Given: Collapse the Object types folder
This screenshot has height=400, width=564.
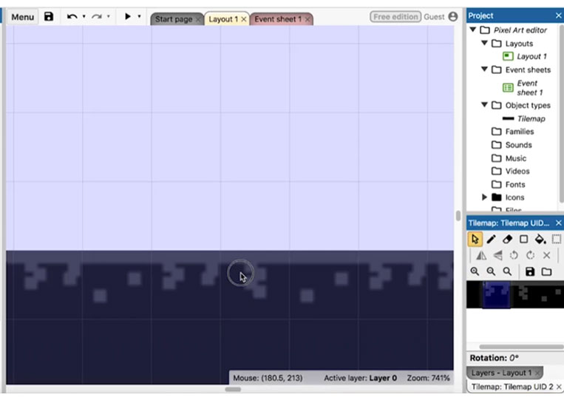Looking at the screenshot, I should (484, 105).
